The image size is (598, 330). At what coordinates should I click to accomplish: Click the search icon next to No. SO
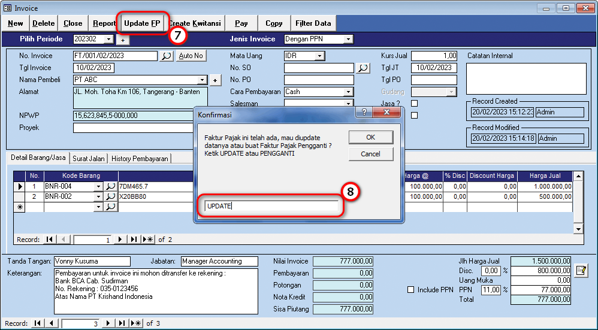[363, 68]
